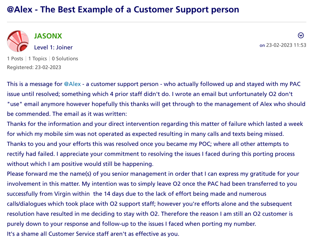Click the post timestamp 23-02-2023 11:53
Viewport: 312px width, 244px height.
[286, 45]
